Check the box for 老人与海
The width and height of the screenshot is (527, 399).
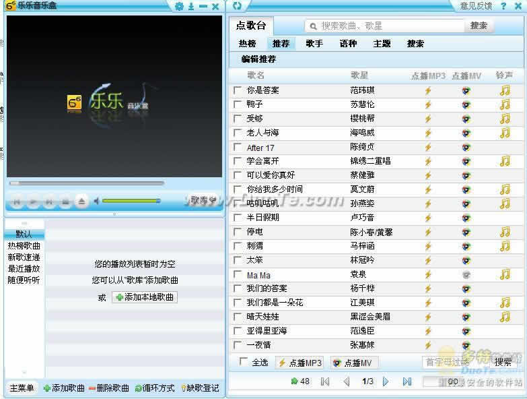tap(237, 133)
